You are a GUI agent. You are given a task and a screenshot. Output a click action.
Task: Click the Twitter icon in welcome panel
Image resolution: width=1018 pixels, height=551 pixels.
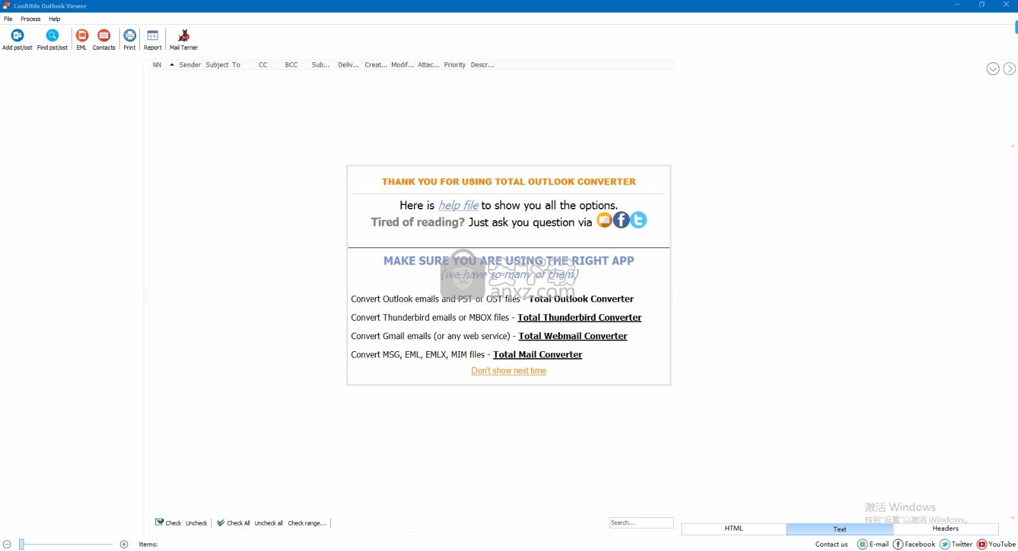click(638, 220)
